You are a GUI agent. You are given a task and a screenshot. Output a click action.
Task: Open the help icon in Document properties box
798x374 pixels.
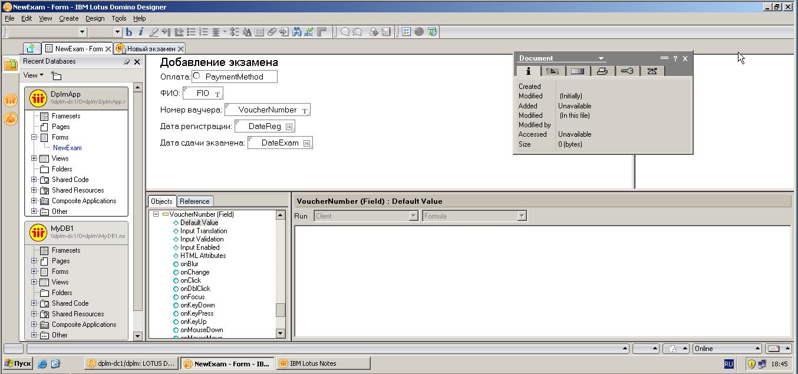pyautogui.click(x=675, y=58)
